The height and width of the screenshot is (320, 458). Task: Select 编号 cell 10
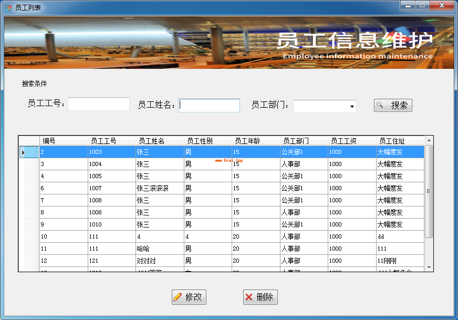[64, 236]
